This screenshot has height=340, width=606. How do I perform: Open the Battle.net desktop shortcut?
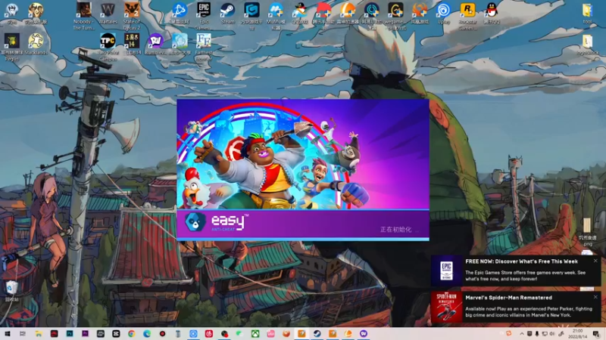tap(180, 14)
